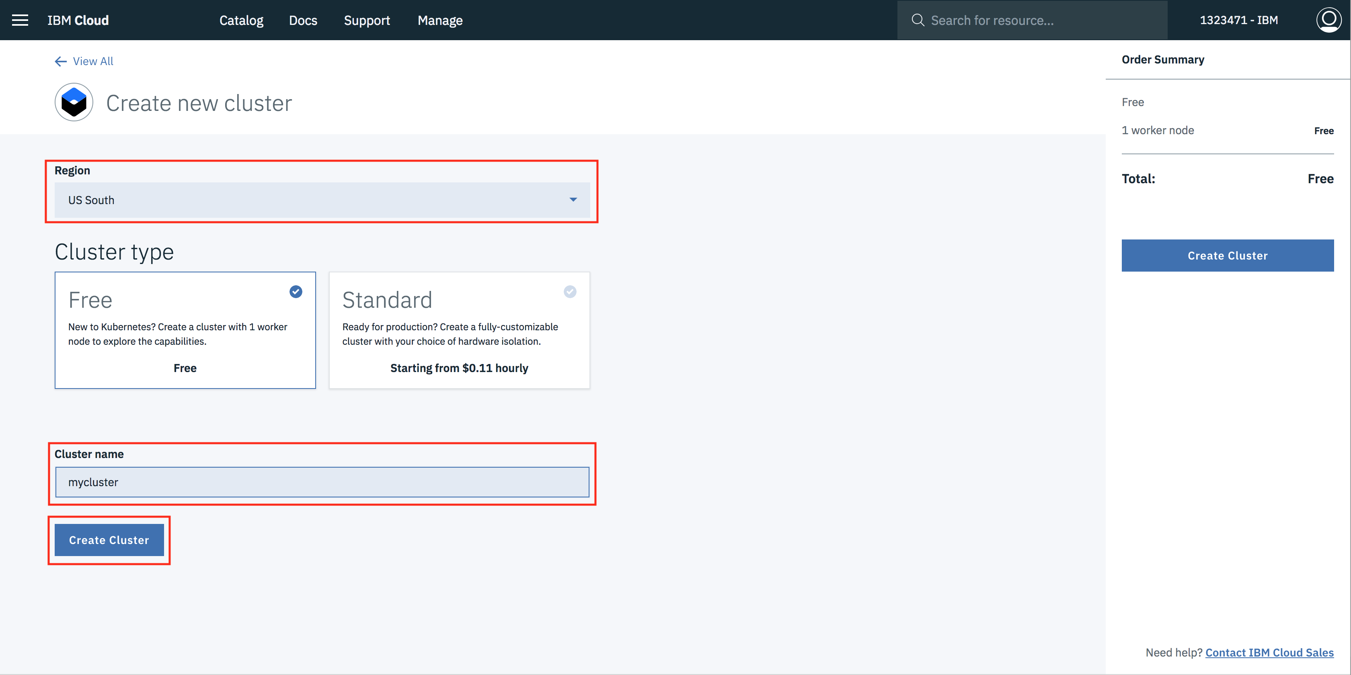Open the Support menu
Image resolution: width=1351 pixels, height=675 pixels.
367,20
